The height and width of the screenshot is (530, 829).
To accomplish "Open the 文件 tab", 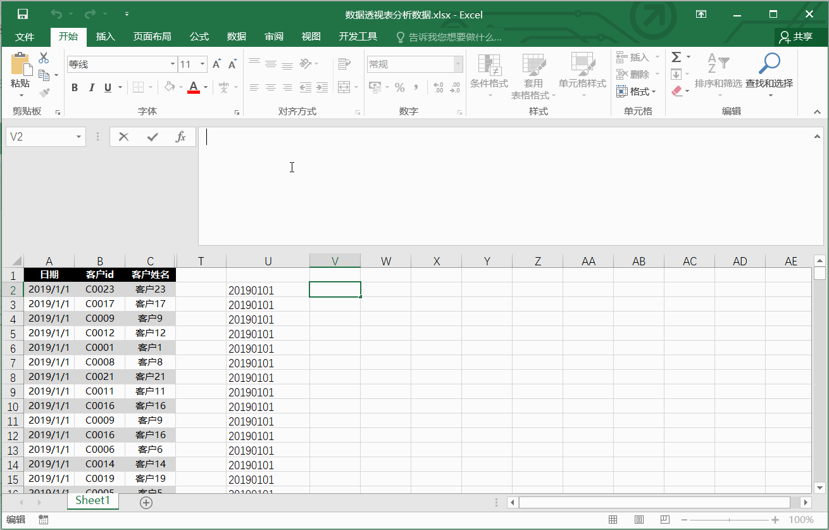I will pyautogui.click(x=25, y=37).
